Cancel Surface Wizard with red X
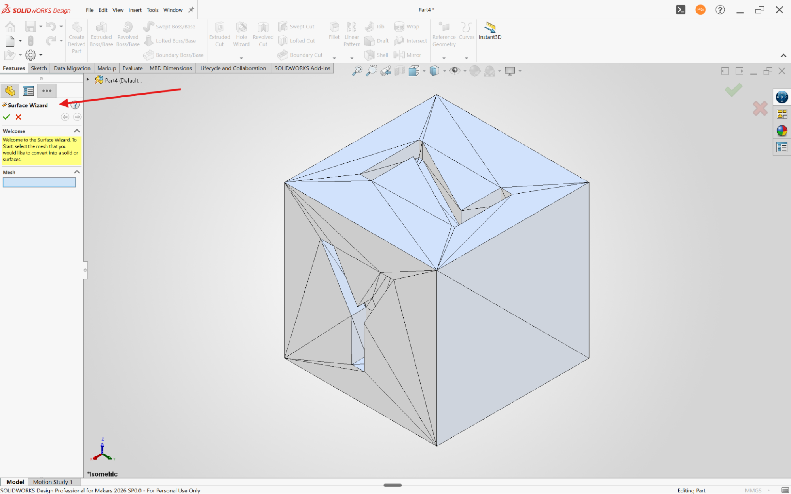This screenshot has height=494, width=791. [18, 117]
